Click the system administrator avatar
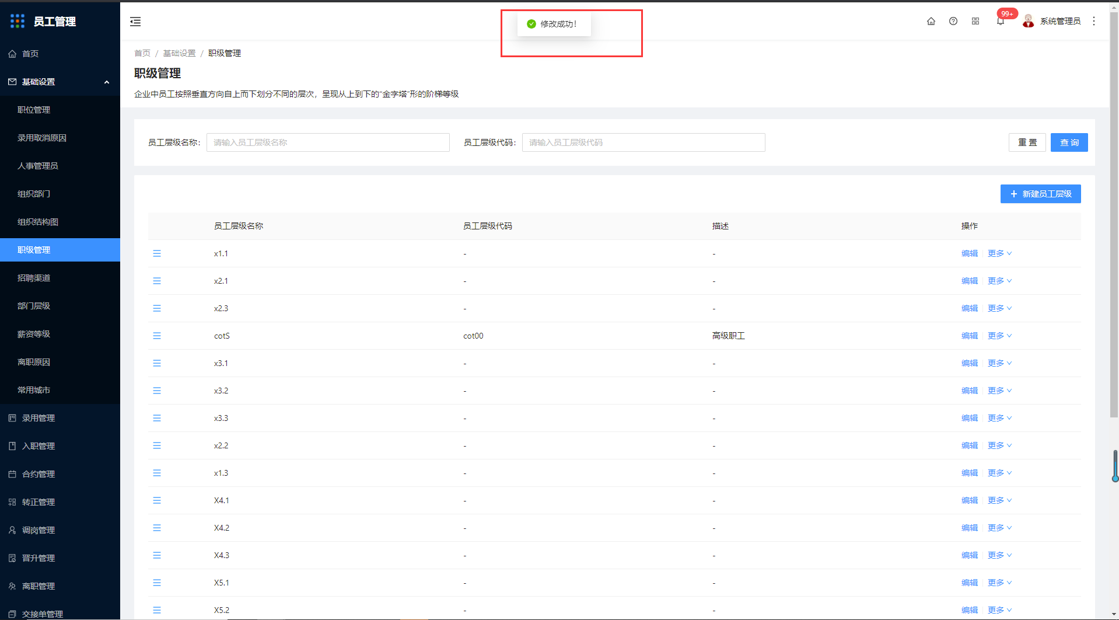The height and width of the screenshot is (620, 1119). (x=1029, y=21)
